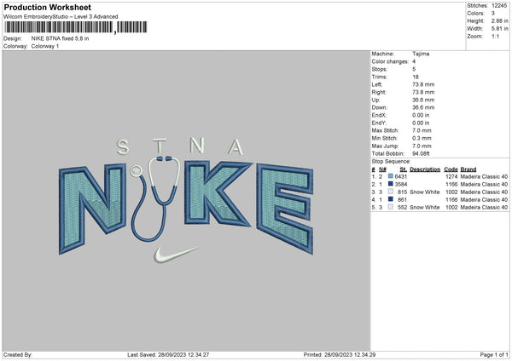Click the Description column header
The image size is (512, 361).
tap(425, 169)
